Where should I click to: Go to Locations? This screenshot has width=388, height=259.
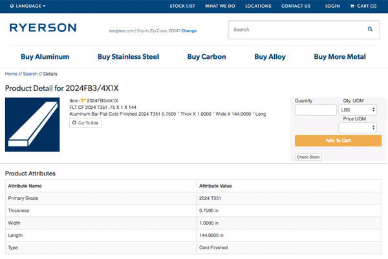click(x=258, y=6)
